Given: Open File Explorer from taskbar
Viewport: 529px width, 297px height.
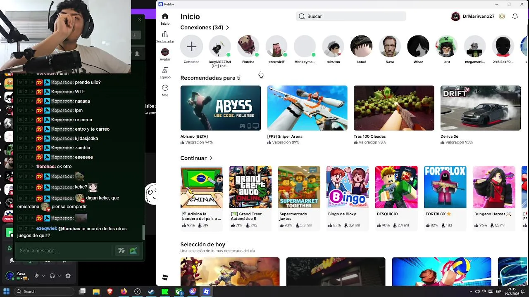Looking at the screenshot, I should click(96, 292).
